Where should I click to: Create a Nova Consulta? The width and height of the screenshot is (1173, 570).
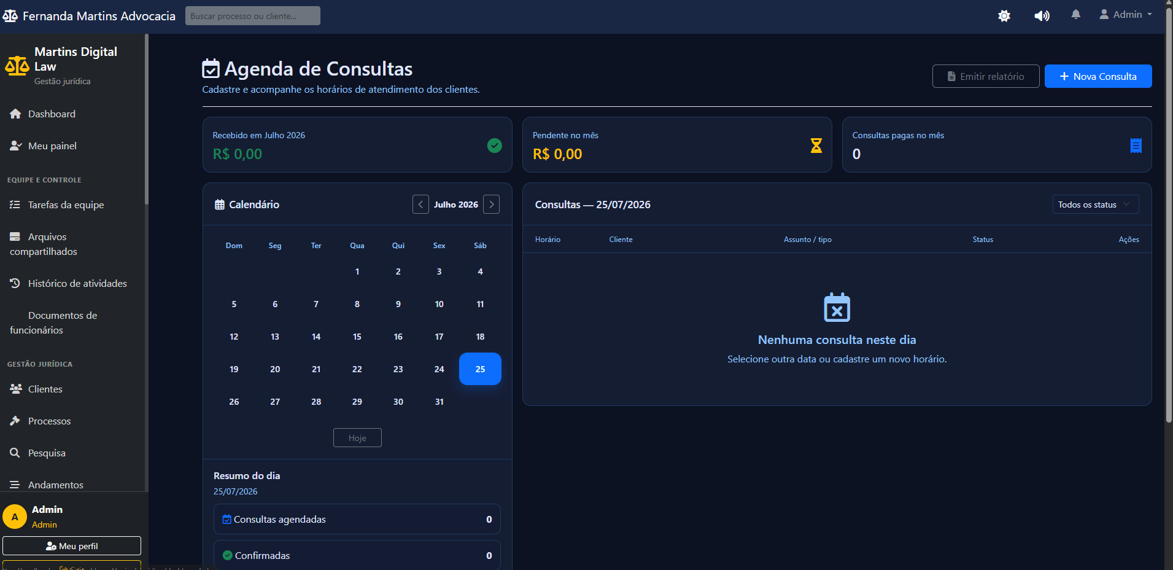(x=1098, y=76)
